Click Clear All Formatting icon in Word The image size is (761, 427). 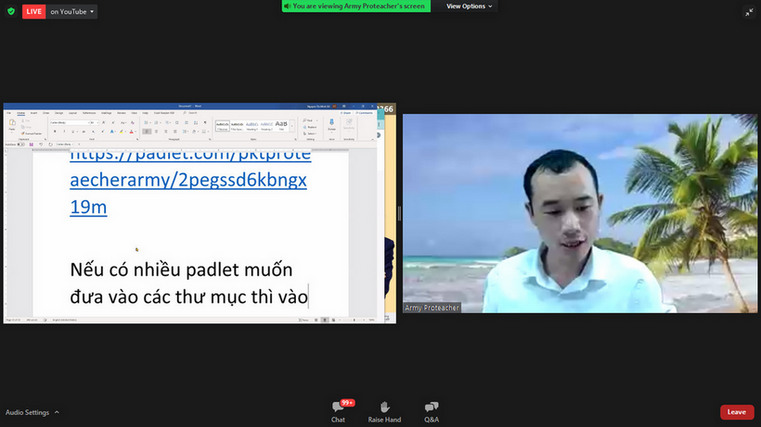133,123
